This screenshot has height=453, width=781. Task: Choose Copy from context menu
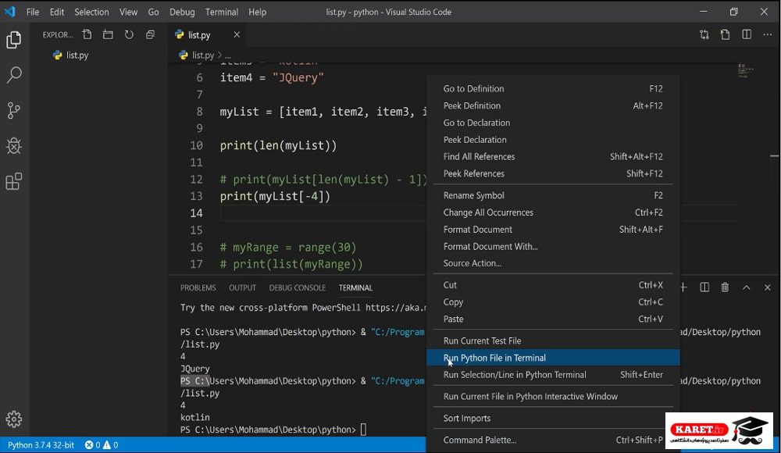point(553,302)
